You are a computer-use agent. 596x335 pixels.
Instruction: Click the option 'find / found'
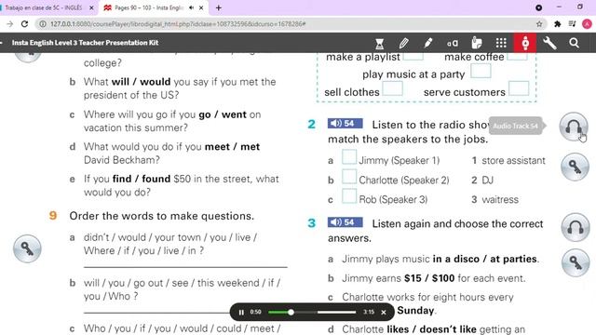142,179
